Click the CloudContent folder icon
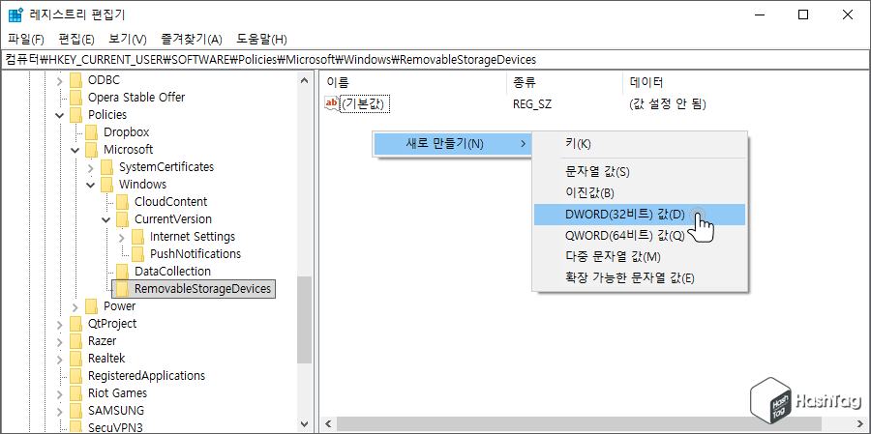Screen dimensions: 871x434 (122, 202)
